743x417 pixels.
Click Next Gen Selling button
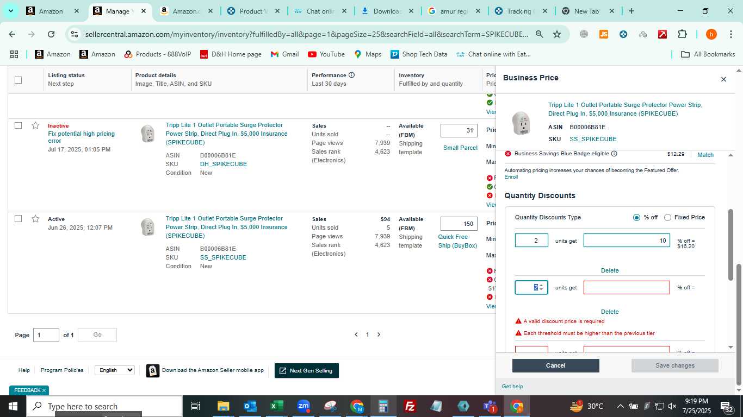(307, 370)
